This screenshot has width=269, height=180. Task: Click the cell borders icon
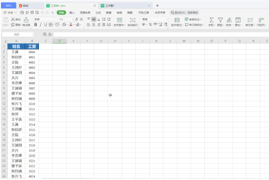(x=50, y=25)
